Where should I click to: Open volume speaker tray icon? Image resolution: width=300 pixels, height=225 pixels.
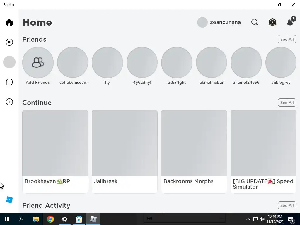point(262,219)
